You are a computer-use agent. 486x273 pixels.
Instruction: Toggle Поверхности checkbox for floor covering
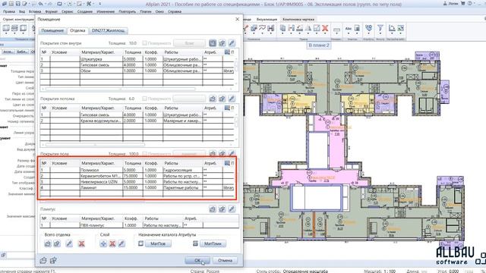144,153
